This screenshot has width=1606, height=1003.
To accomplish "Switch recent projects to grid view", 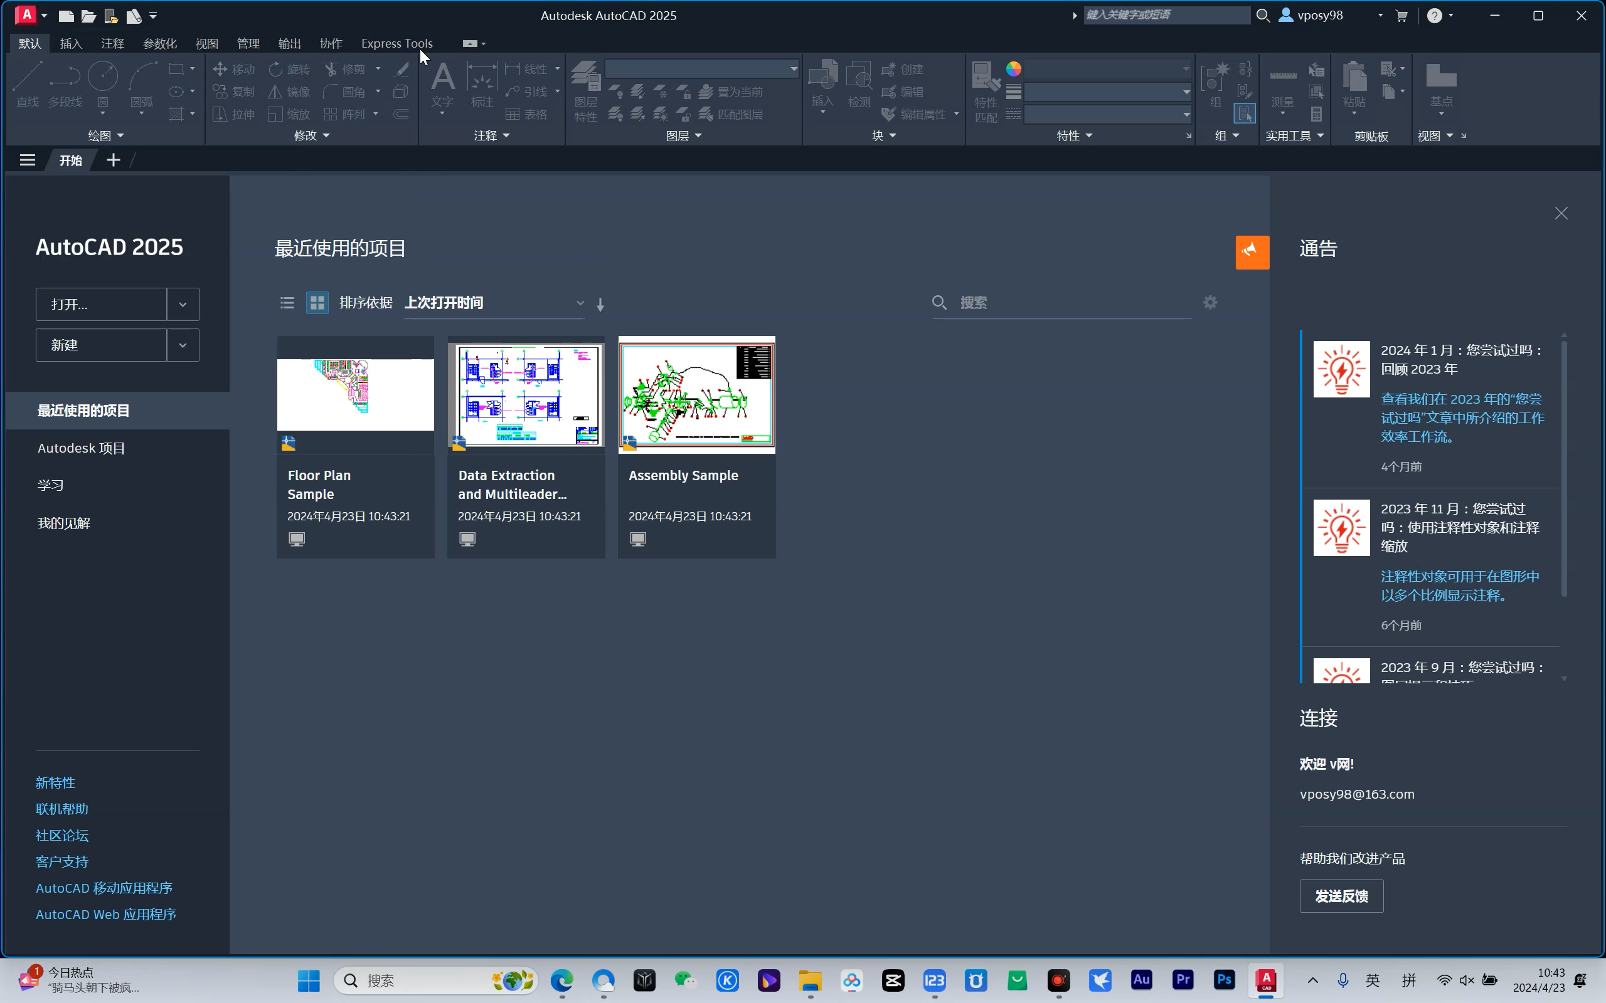I will [x=317, y=303].
